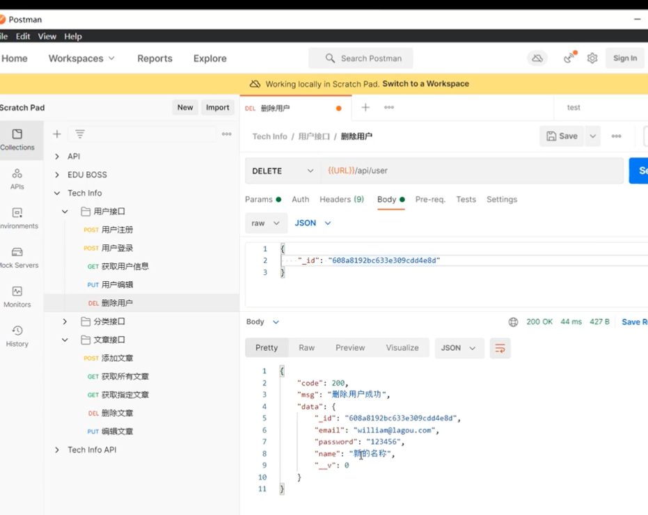648x515 pixels.
Task: Click the search magnifier icon
Action: click(x=330, y=58)
